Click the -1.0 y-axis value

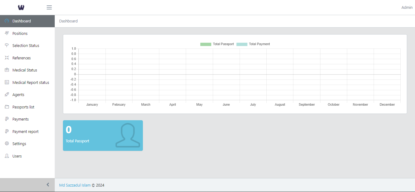tap(73, 100)
